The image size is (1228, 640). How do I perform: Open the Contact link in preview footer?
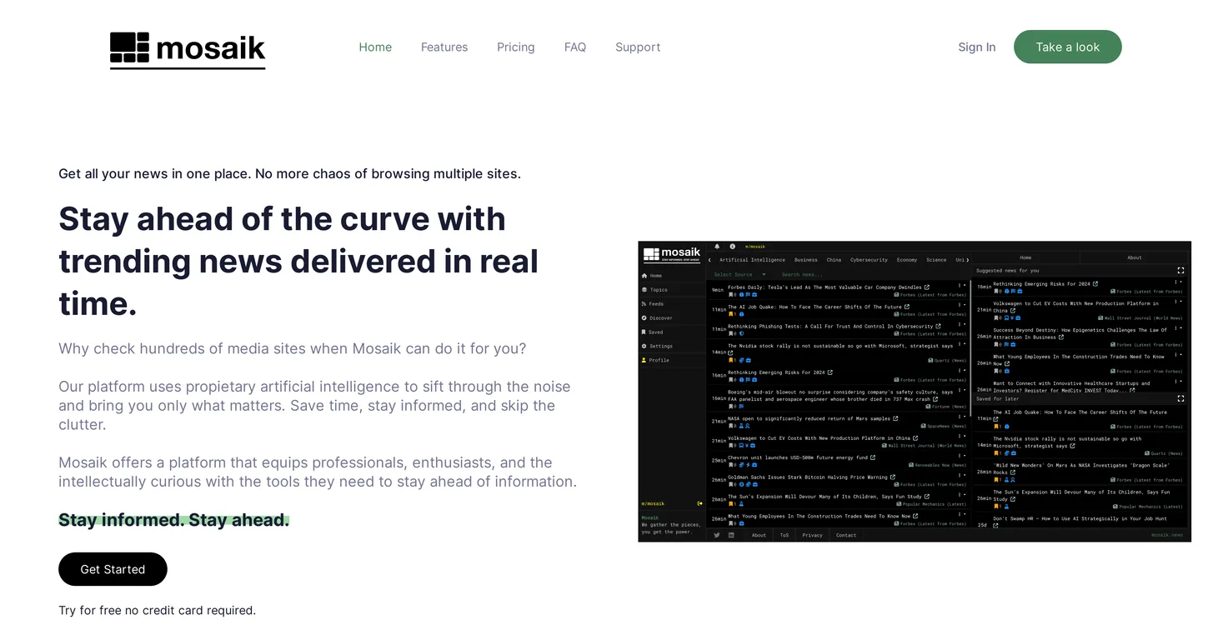coord(846,535)
